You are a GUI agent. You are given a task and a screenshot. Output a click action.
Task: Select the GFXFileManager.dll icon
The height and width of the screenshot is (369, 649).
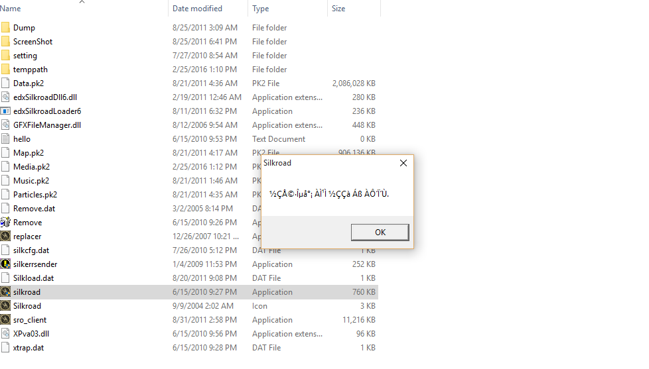(x=5, y=125)
